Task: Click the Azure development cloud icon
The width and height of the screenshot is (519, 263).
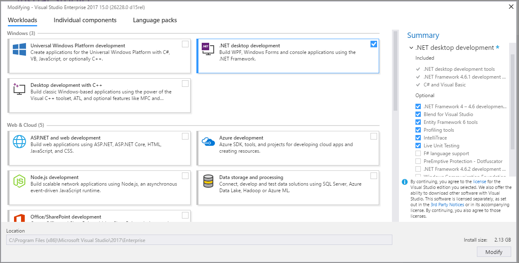Action: pyautogui.click(x=208, y=142)
